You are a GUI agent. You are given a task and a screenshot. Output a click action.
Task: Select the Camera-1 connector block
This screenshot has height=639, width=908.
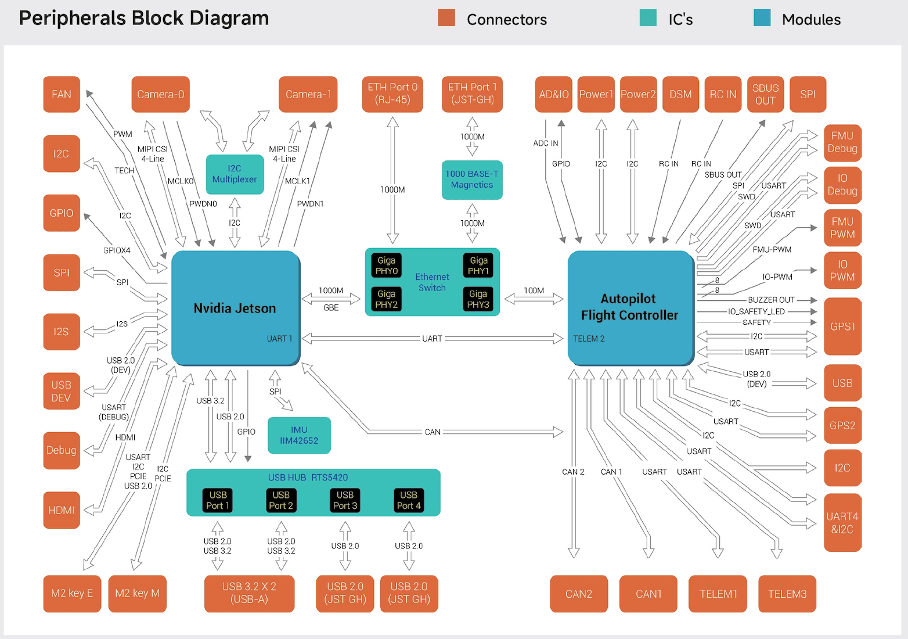pyautogui.click(x=308, y=94)
